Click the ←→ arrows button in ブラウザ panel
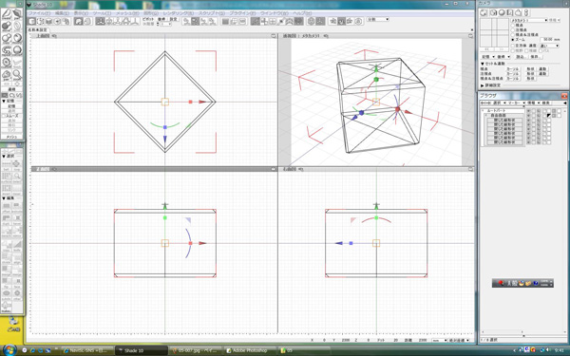The width and height of the screenshot is (570, 356). point(484,103)
